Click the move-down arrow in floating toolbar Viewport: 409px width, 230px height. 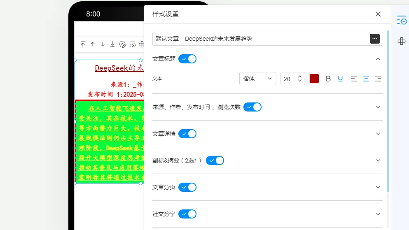pyautogui.click(x=103, y=44)
